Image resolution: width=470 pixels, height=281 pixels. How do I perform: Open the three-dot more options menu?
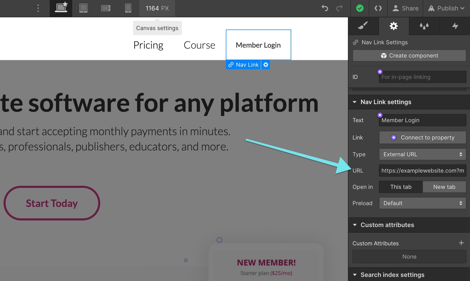point(38,8)
